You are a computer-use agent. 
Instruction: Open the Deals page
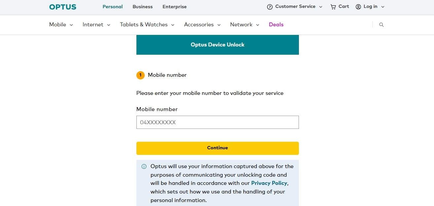point(276,24)
